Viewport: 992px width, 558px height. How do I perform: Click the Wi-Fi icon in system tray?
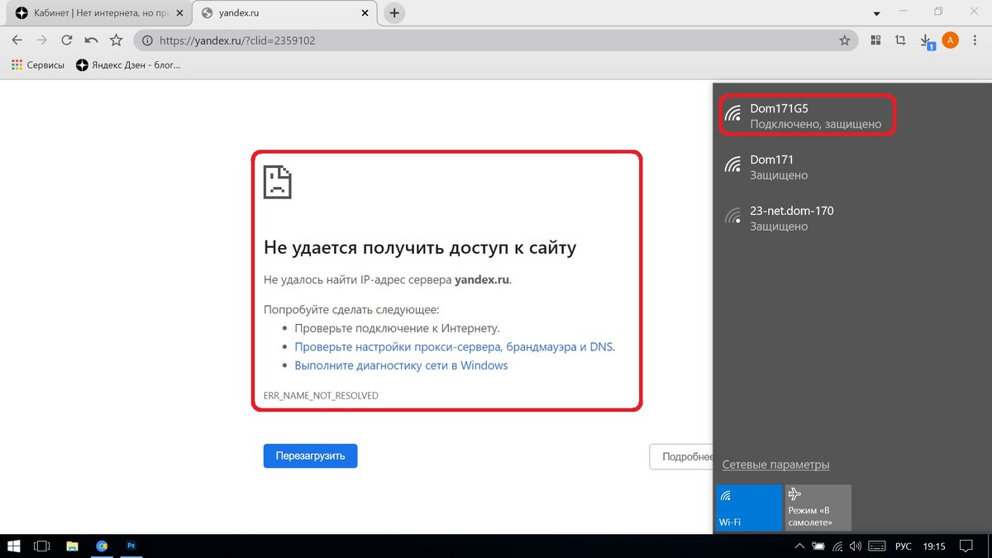(x=838, y=546)
